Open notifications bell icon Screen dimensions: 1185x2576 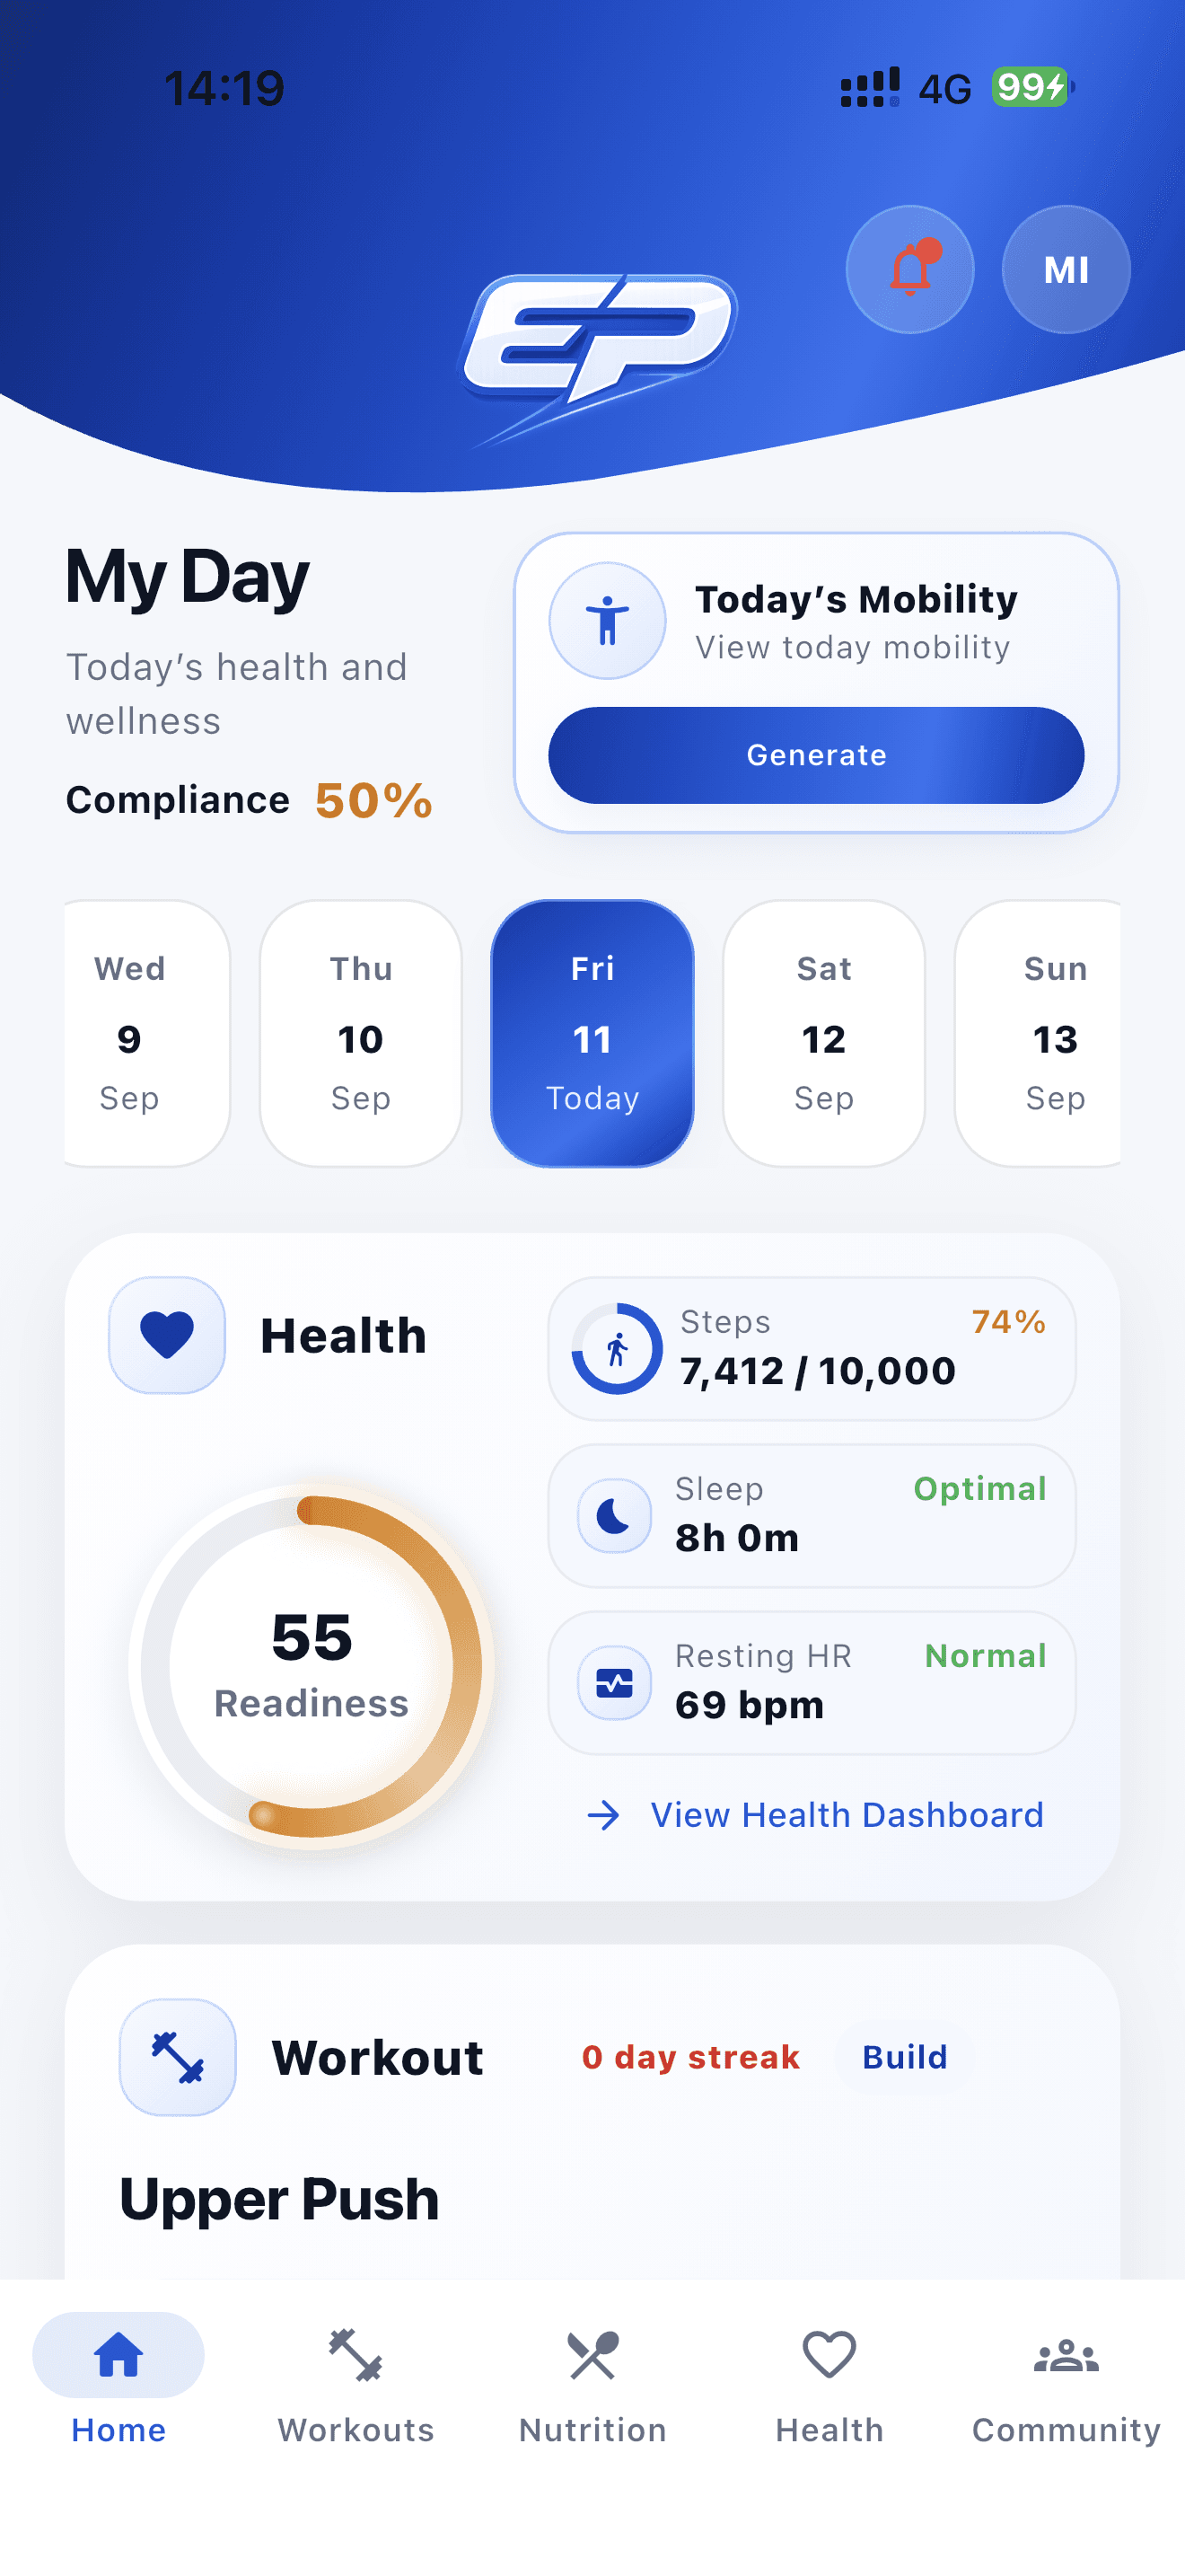(x=909, y=269)
